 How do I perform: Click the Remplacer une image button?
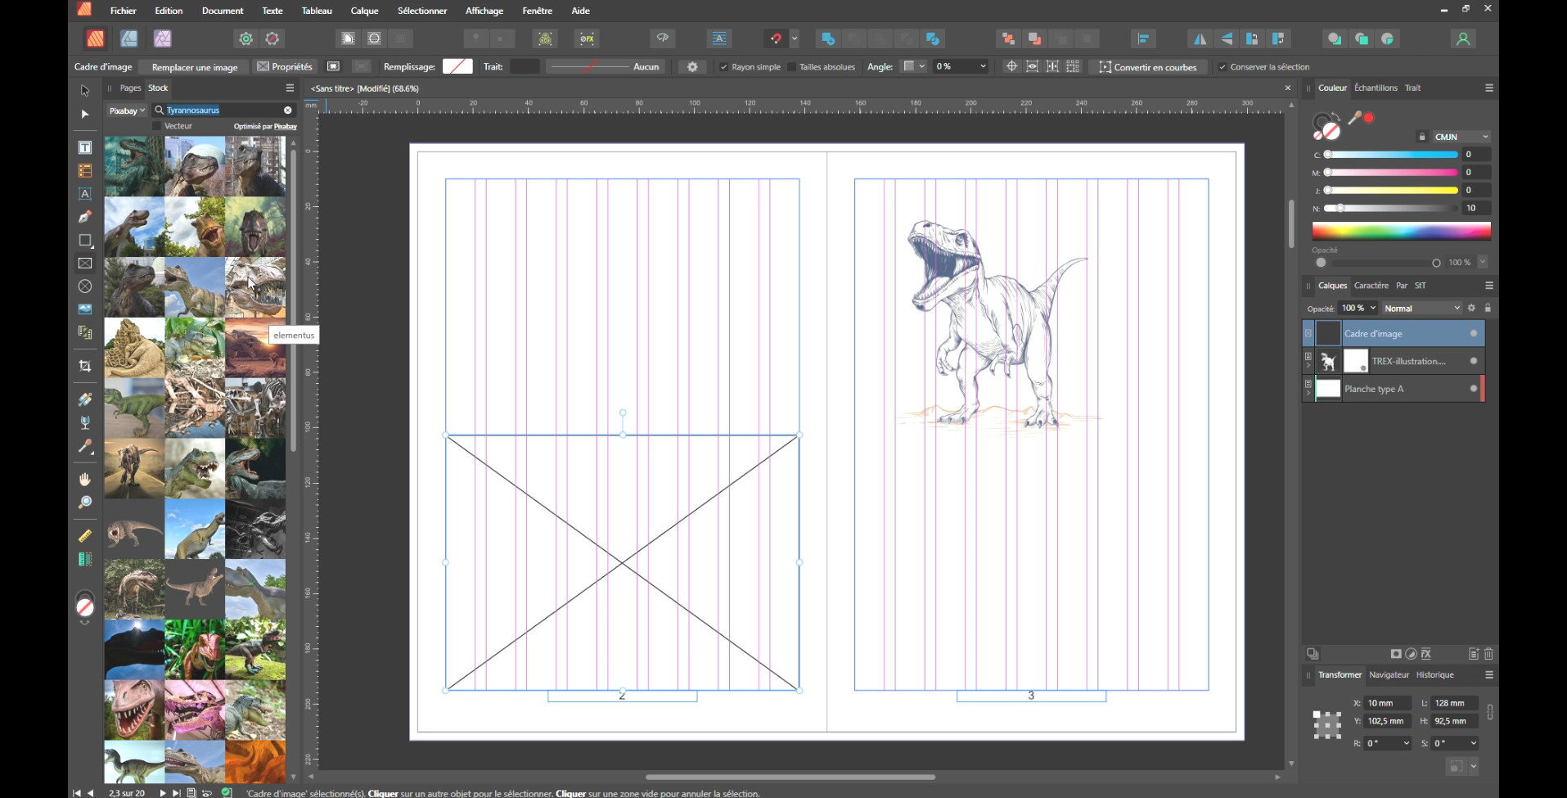[x=195, y=67]
